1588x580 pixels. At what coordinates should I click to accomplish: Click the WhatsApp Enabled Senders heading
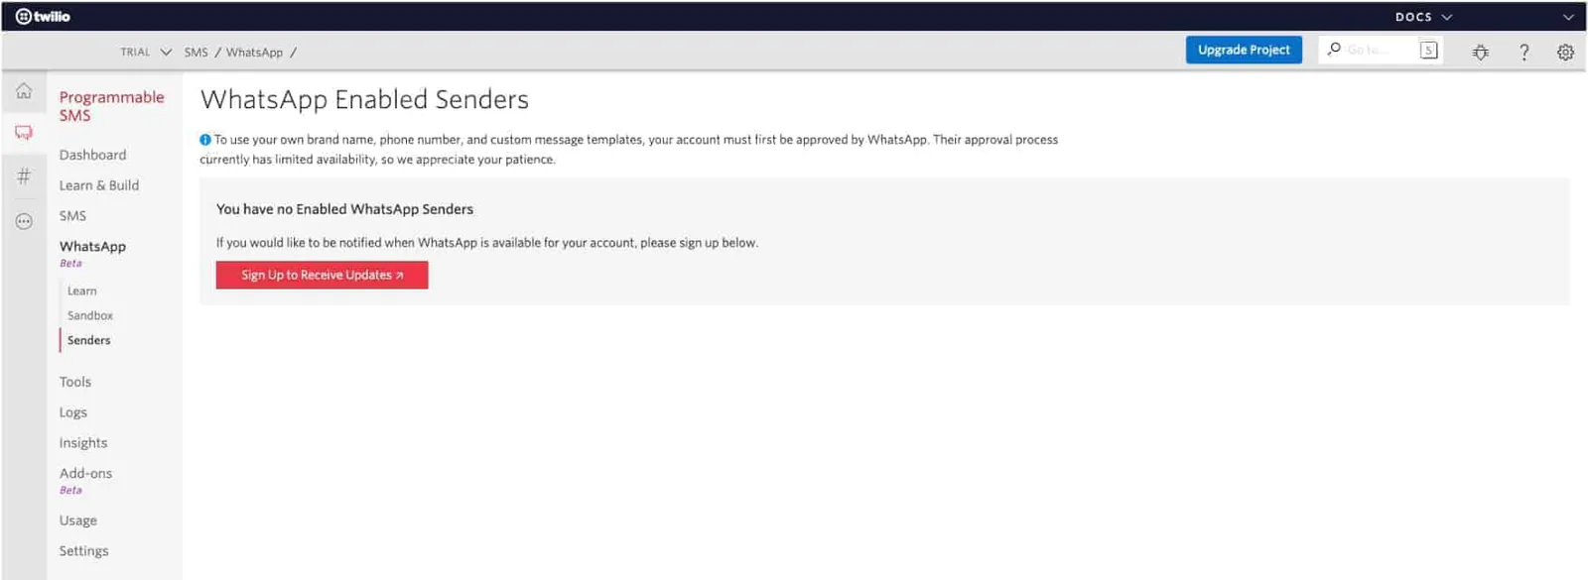pyautogui.click(x=364, y=99)
